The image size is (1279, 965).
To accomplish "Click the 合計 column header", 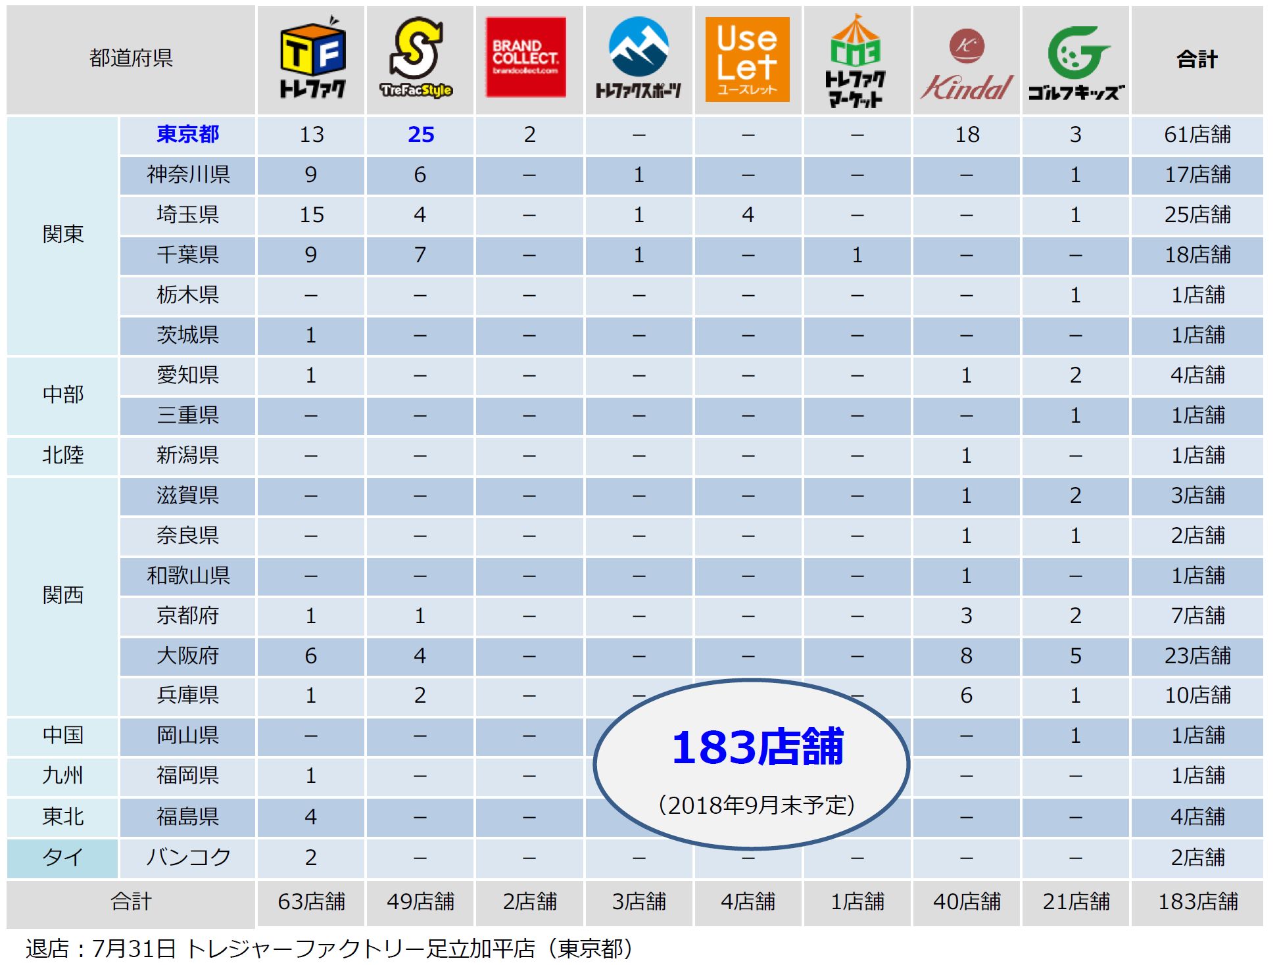I will point(1197,60).
